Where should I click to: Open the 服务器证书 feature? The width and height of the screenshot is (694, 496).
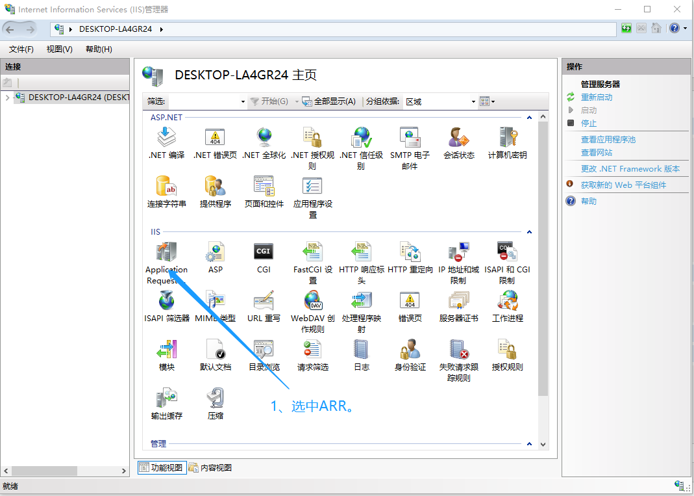click(458, 306)
